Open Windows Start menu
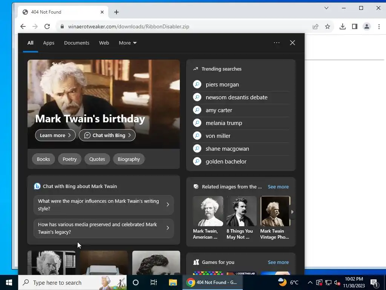Screen dimensions: 386x290 pos(9,282)
